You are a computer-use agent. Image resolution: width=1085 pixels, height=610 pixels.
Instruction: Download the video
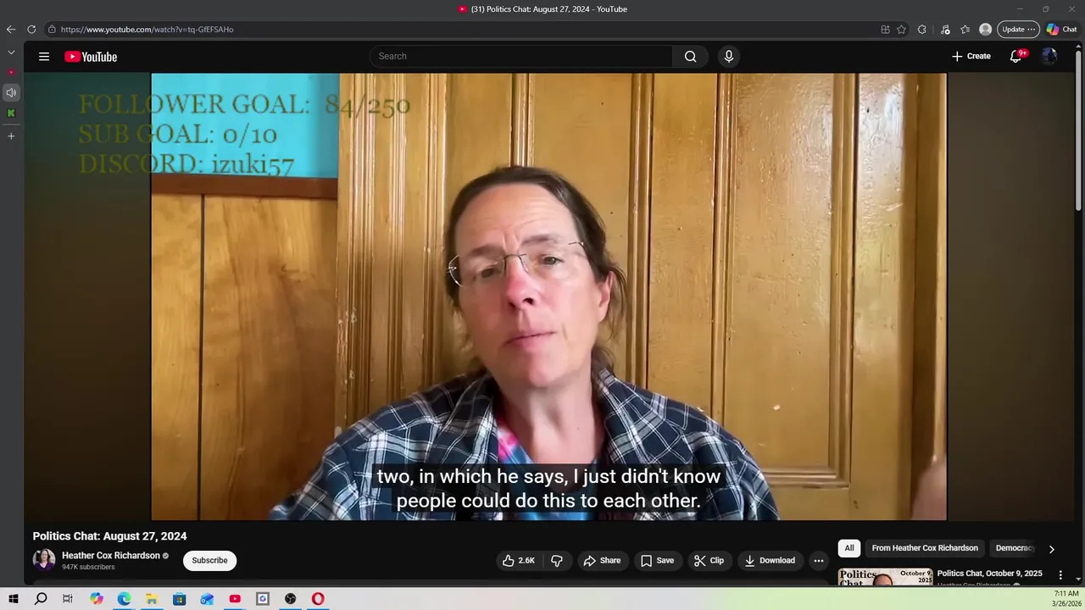click(x=770, y=561)
